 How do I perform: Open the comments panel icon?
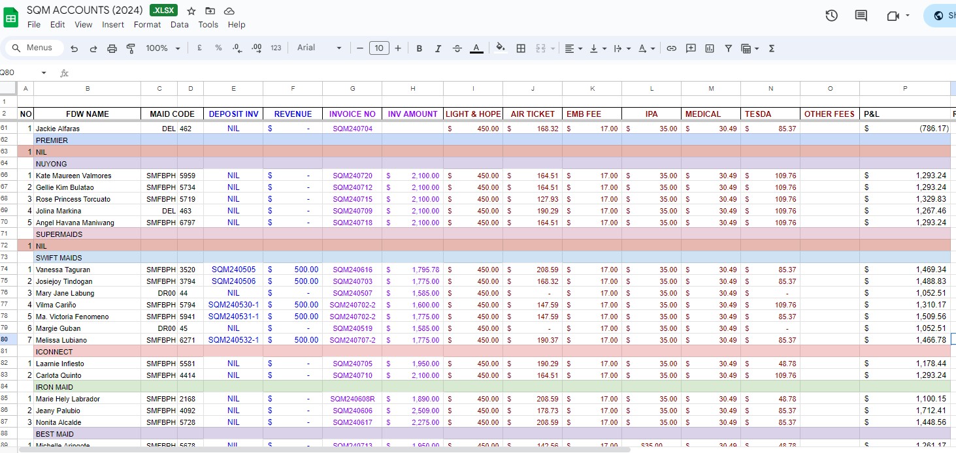pos(861,16)
